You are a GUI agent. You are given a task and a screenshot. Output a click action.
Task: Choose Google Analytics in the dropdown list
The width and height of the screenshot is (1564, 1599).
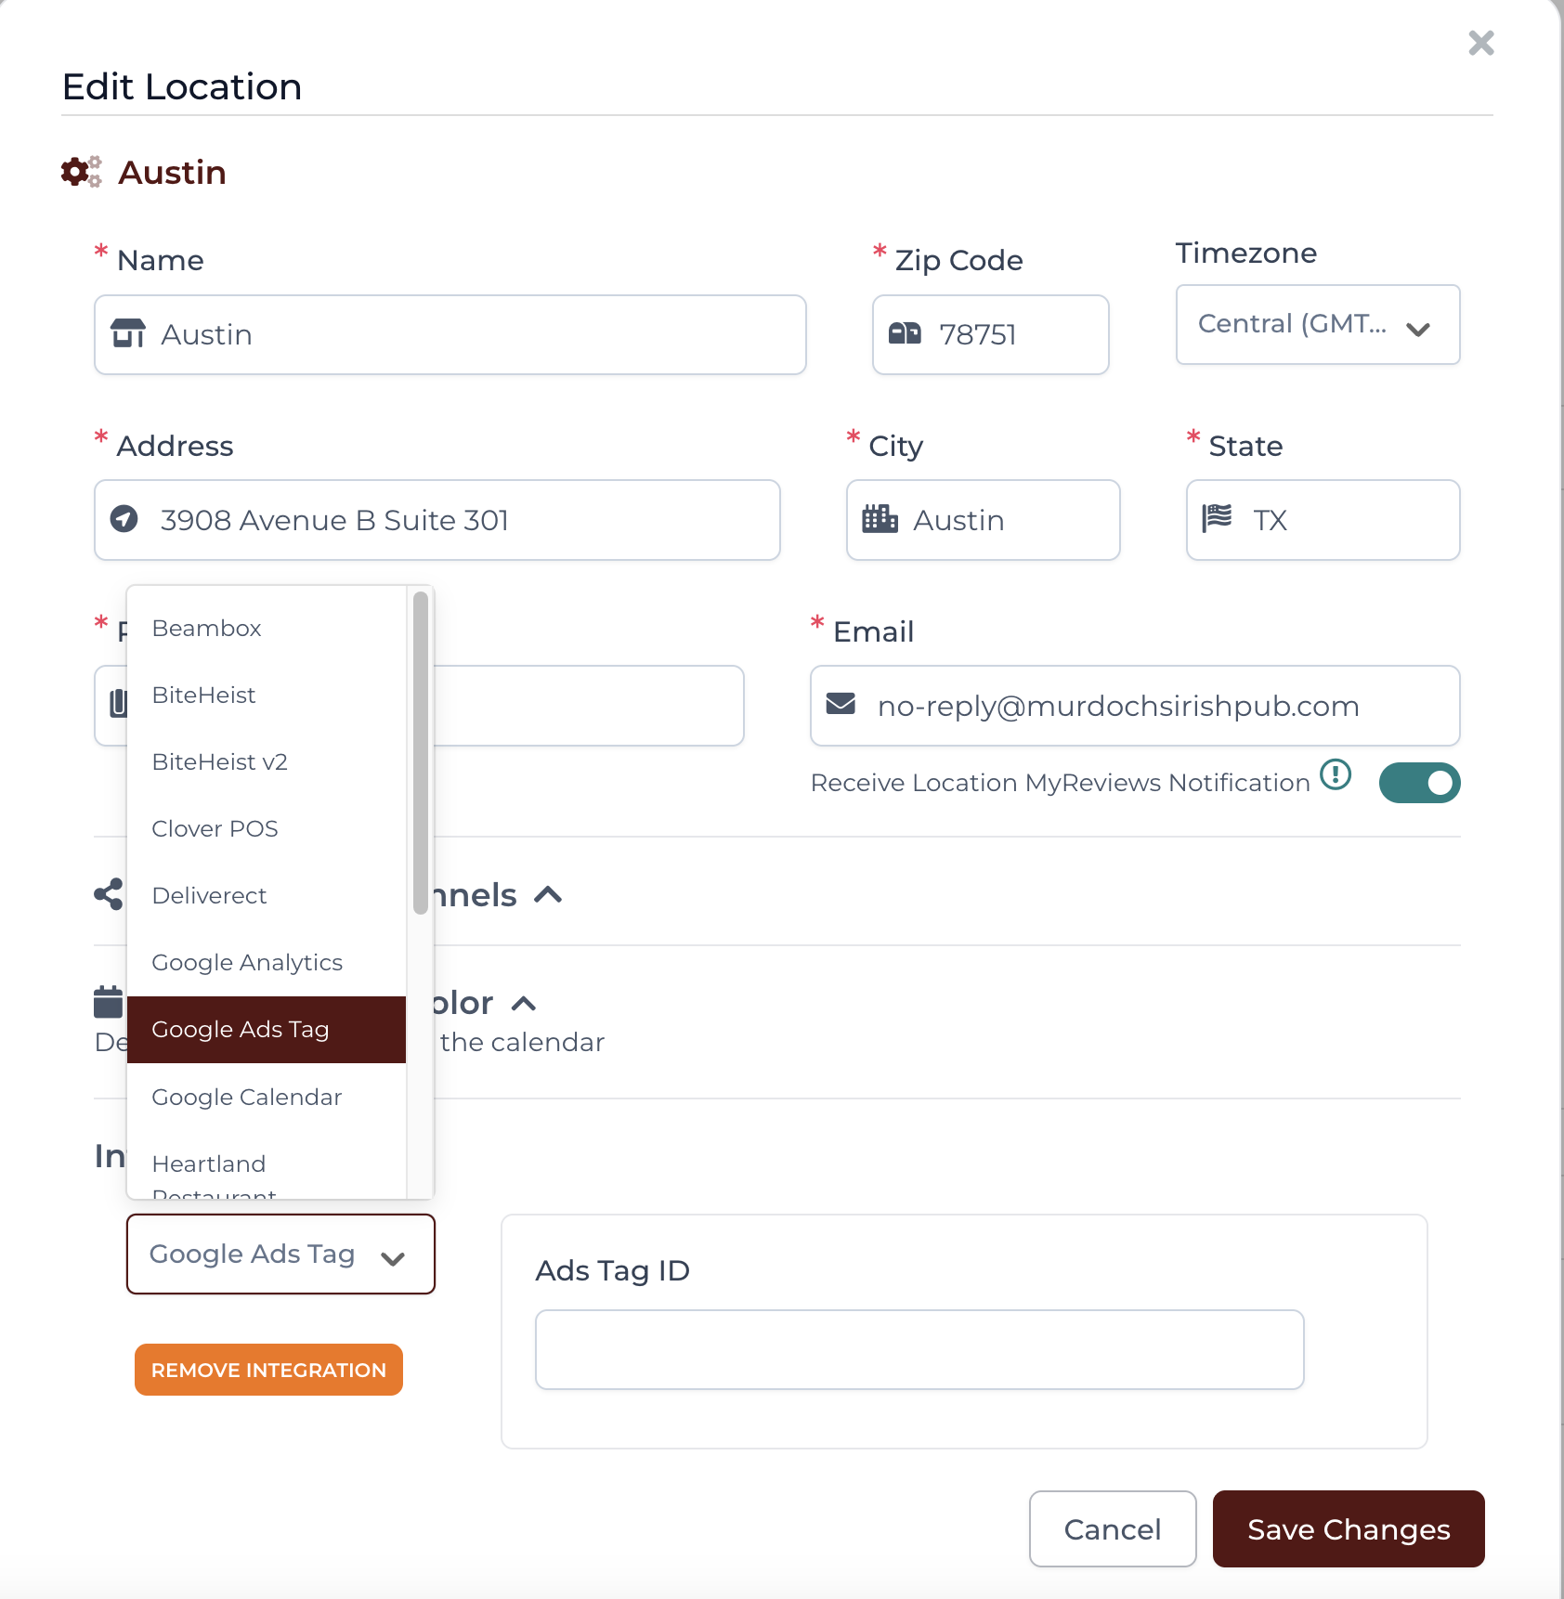(x=247, y=962)
